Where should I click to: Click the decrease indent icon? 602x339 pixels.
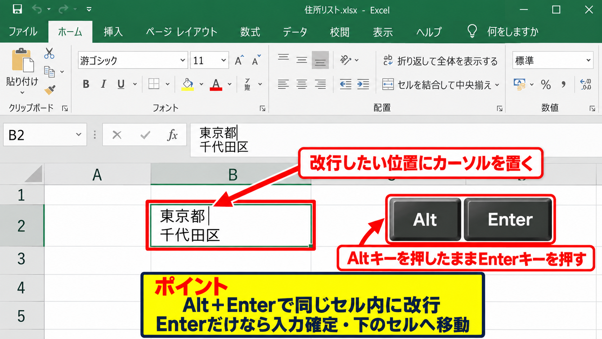coord(346,84)
